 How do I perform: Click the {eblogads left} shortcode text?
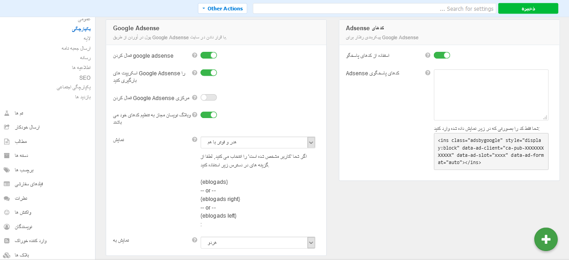218,216
